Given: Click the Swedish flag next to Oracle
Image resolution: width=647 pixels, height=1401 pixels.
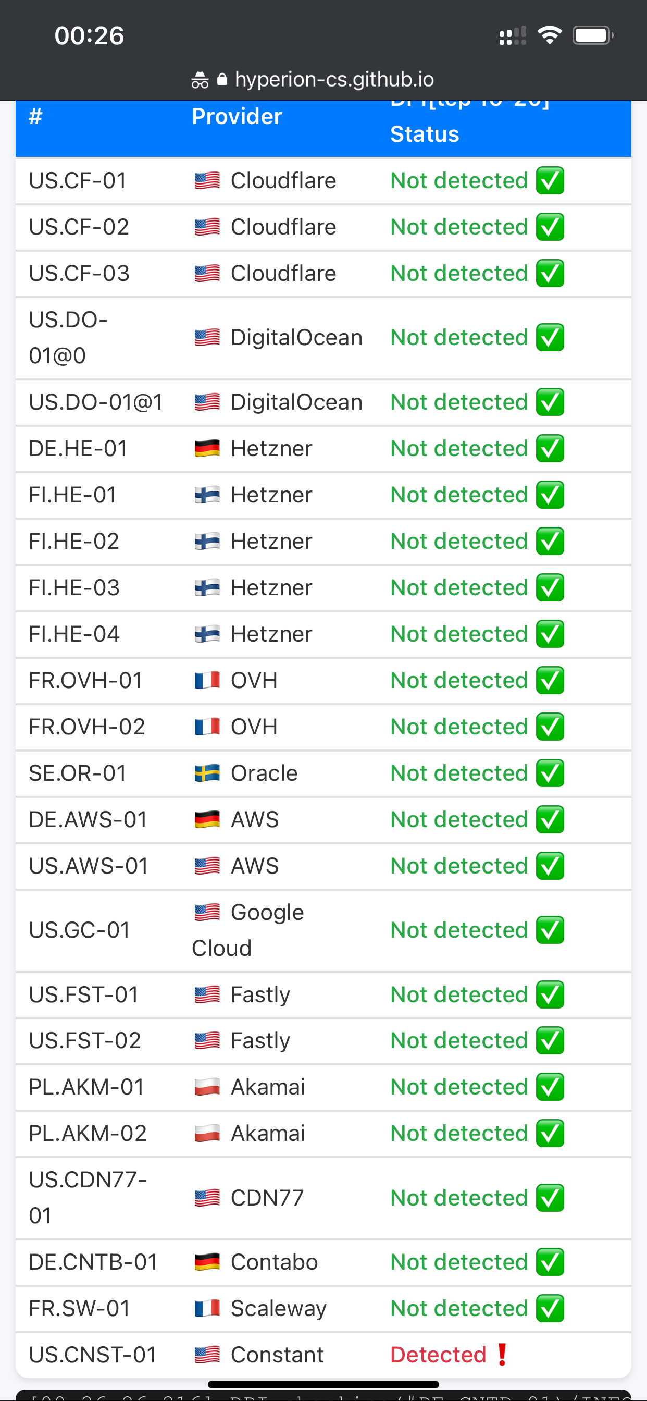Looking at the screenshot, I should (207, 773).
